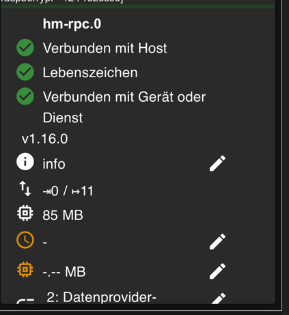Click the v1.16.0 version label
289x315 pixels.
point(45,139)
